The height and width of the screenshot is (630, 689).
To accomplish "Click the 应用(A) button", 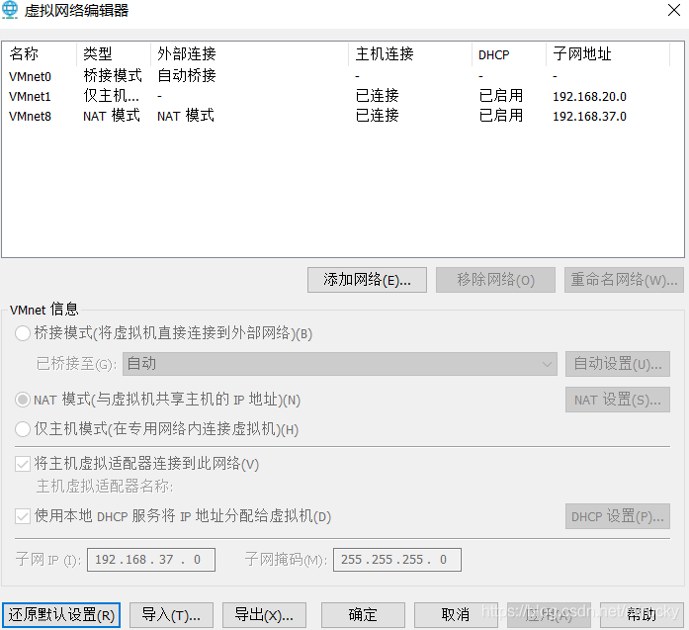I will 549,614.
